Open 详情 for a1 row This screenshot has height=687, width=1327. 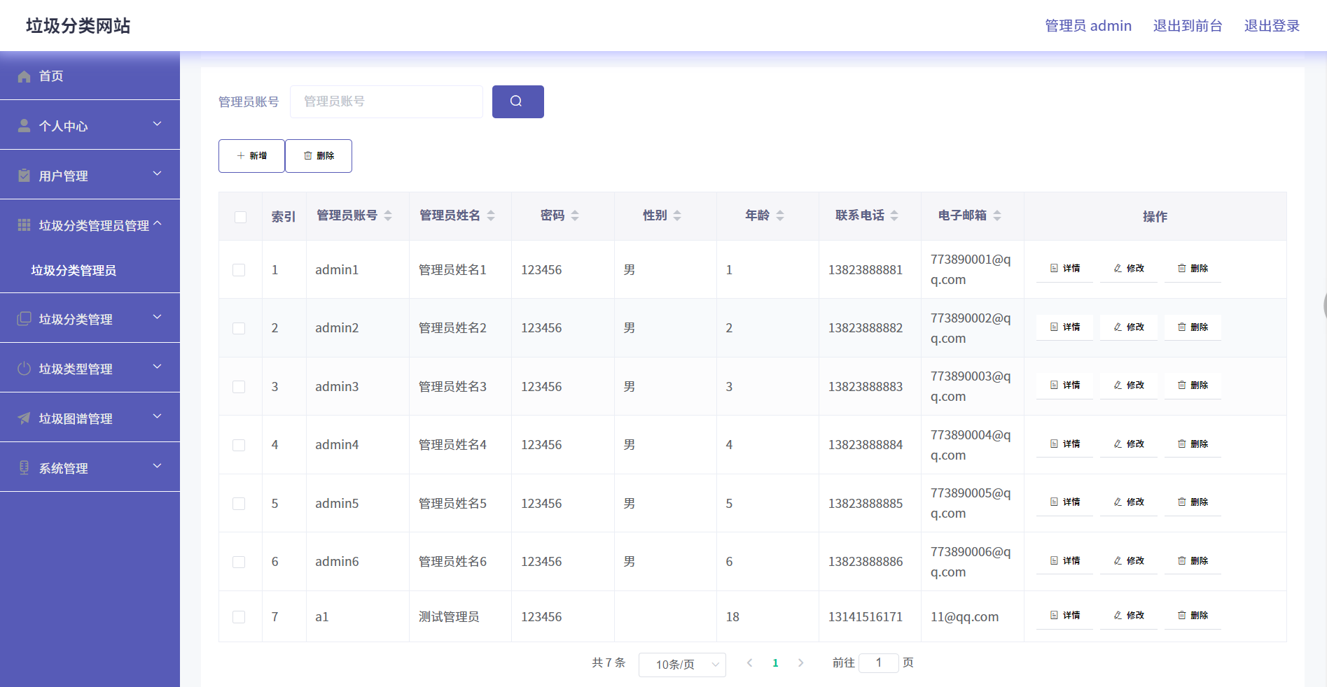click(1064, 616)
